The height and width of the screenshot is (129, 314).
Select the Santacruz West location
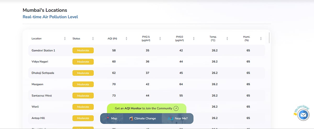(x=42, y=96)
